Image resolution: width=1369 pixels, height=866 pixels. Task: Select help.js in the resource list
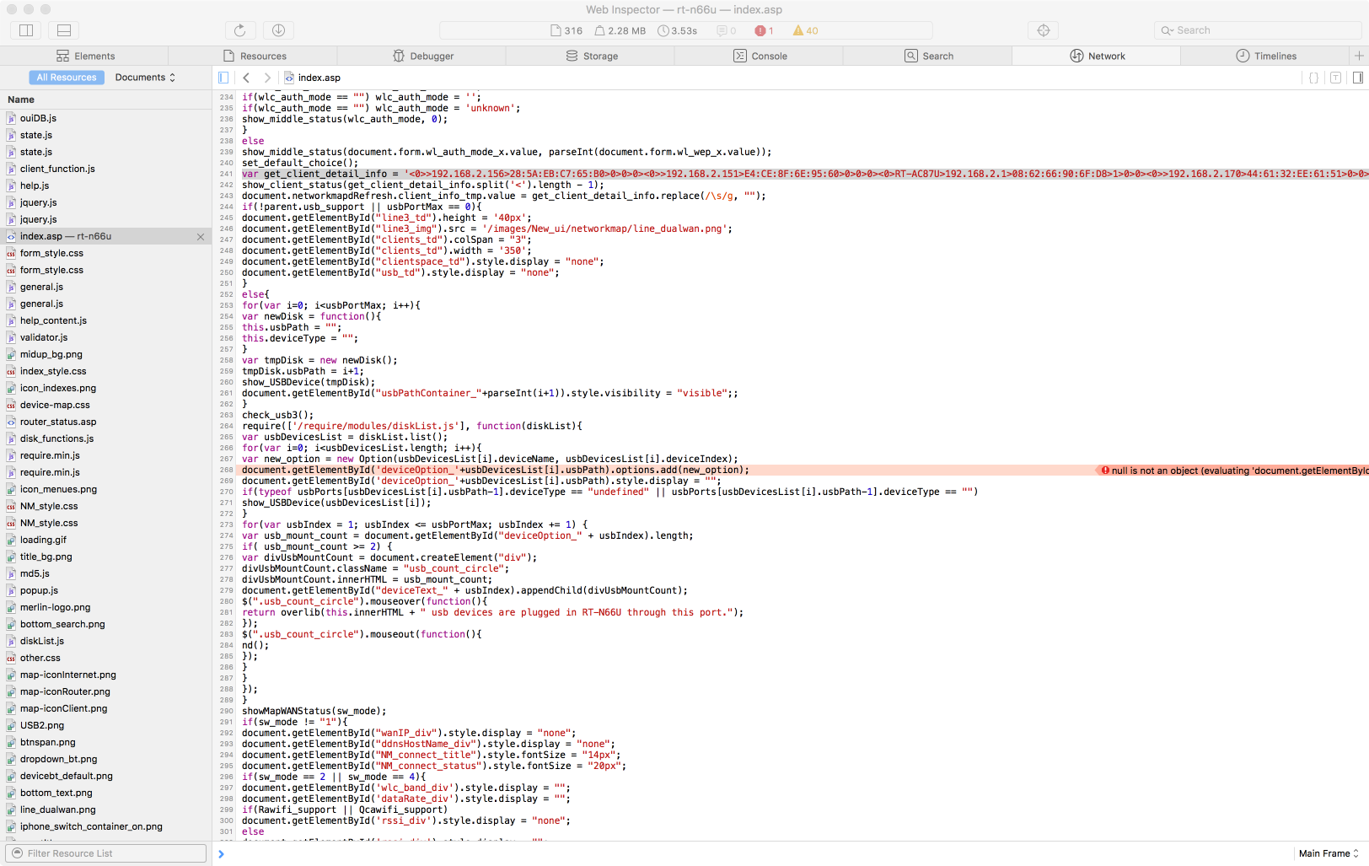click(x=105, y=186)
